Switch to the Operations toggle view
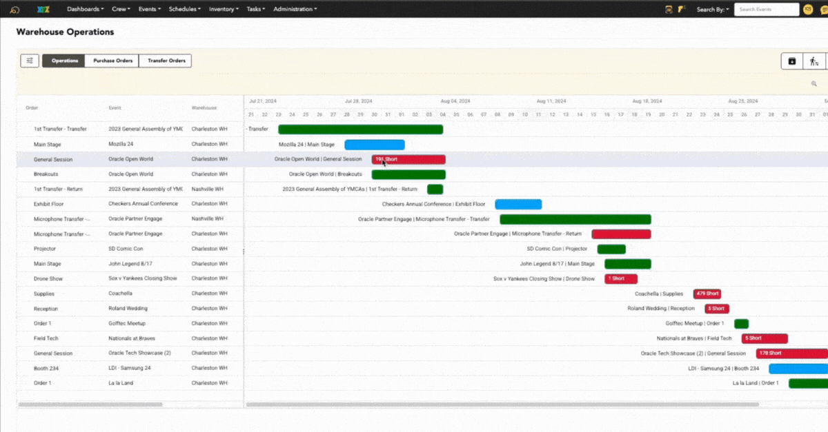This screenshot has width=828, height=432. [x=64, y=61]
